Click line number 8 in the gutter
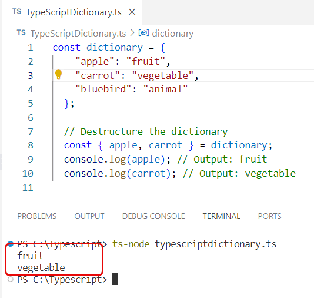 [x=31, y=145]
